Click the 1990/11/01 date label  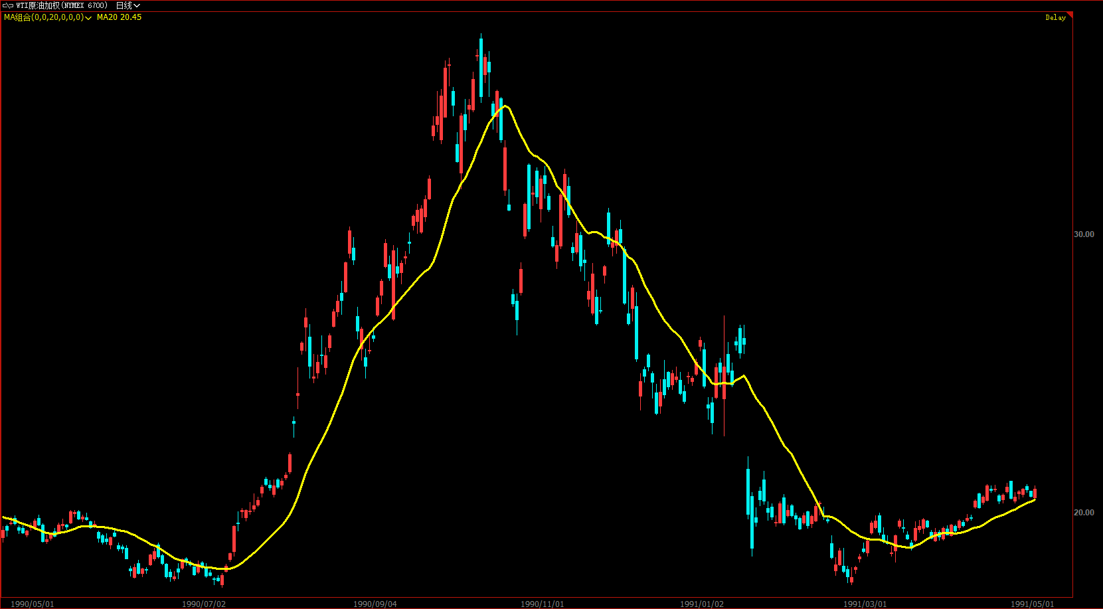[543, 604]
